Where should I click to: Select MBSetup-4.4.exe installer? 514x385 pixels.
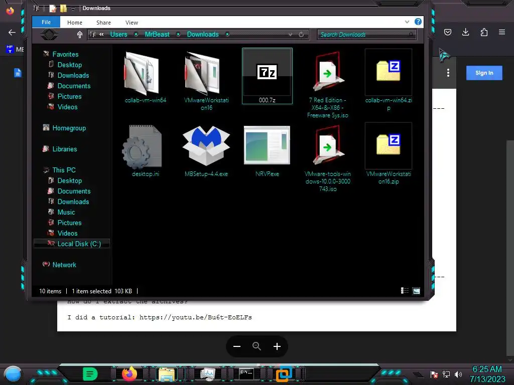(x=206, y=150)
